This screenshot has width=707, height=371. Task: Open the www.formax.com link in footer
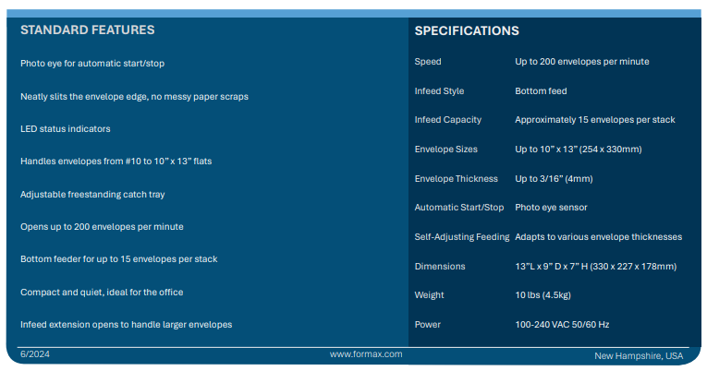pos(366,354)
